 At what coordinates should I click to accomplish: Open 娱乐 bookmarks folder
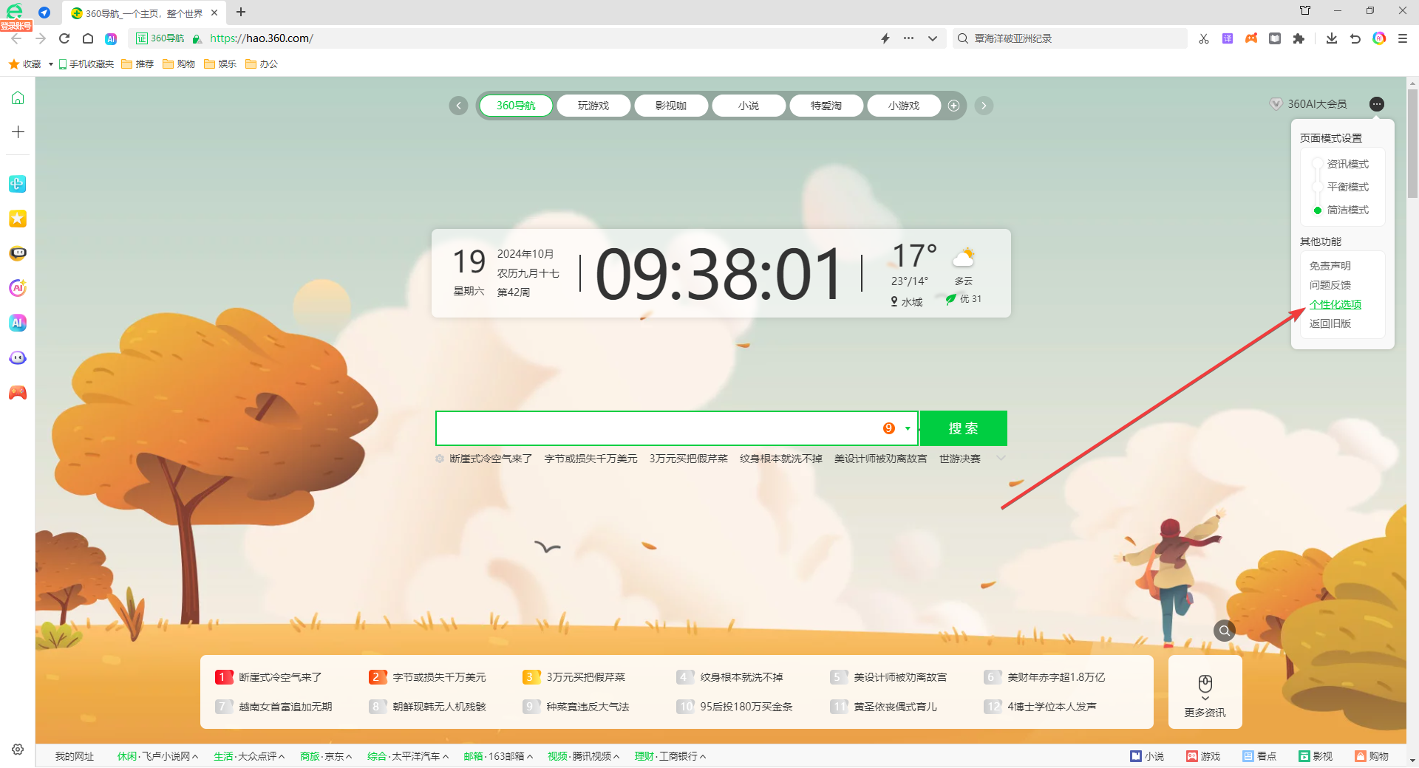pyautogui.click(x=220, y=64)
